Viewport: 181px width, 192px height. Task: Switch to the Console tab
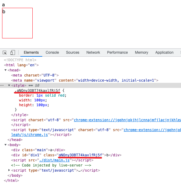52,52
